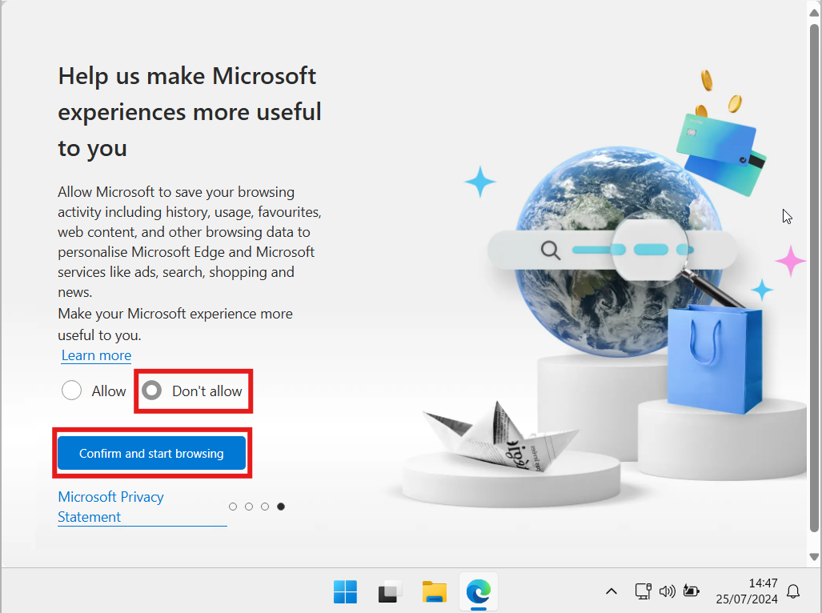Image resolution: width=822 pixels, height=613 pixels.
Task: Open the Windows Start menu
Action: tap(345, 592)
